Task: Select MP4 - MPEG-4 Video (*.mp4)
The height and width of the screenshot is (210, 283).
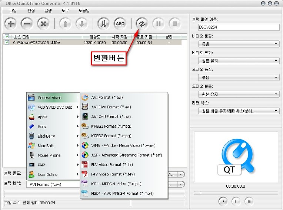Action: [x=124, y=184]
